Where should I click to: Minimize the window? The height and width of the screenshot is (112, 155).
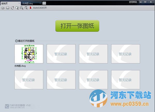click(141, 2)
